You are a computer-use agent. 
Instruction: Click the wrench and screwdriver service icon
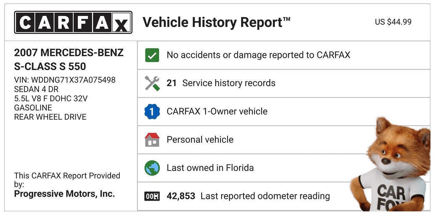[x=152, y=83]
